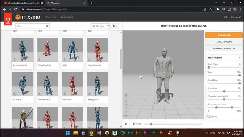The width and height of the screenshot is (244, 137).
Task: Open the Animations tab
Action: coord(67,17)
